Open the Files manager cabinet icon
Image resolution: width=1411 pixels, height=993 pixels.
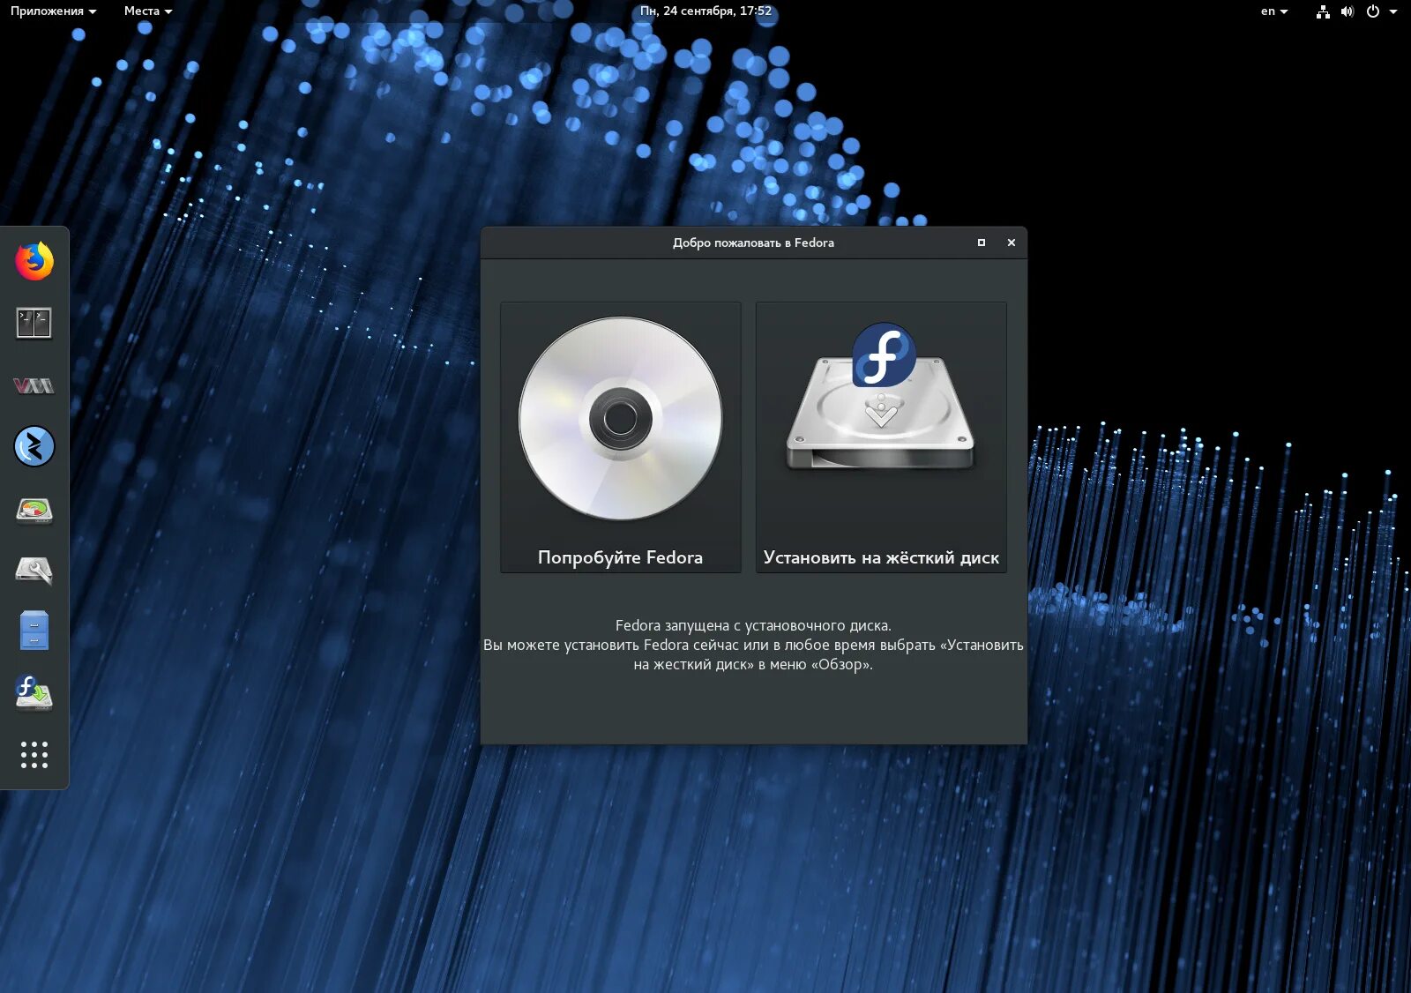pyautogui.click(x=34, y=631)
